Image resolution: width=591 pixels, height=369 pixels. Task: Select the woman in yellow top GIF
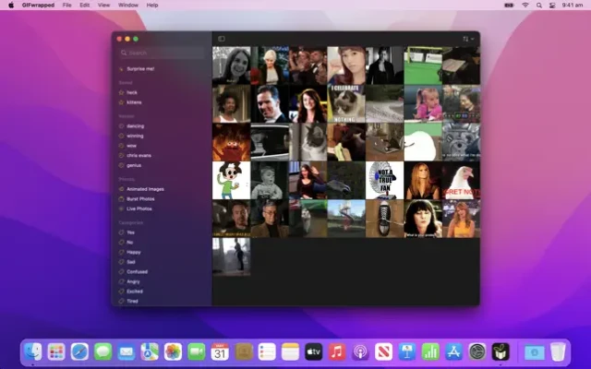(461, 219)
